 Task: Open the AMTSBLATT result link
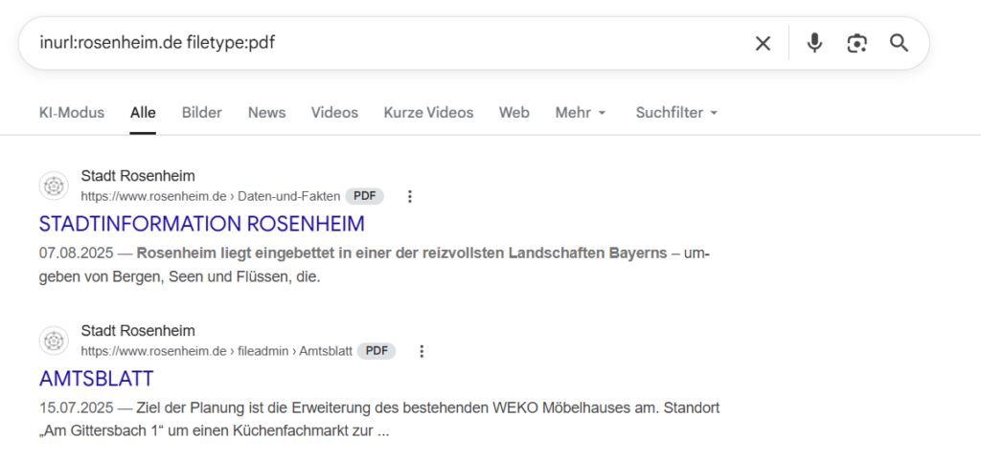point(96,378)
